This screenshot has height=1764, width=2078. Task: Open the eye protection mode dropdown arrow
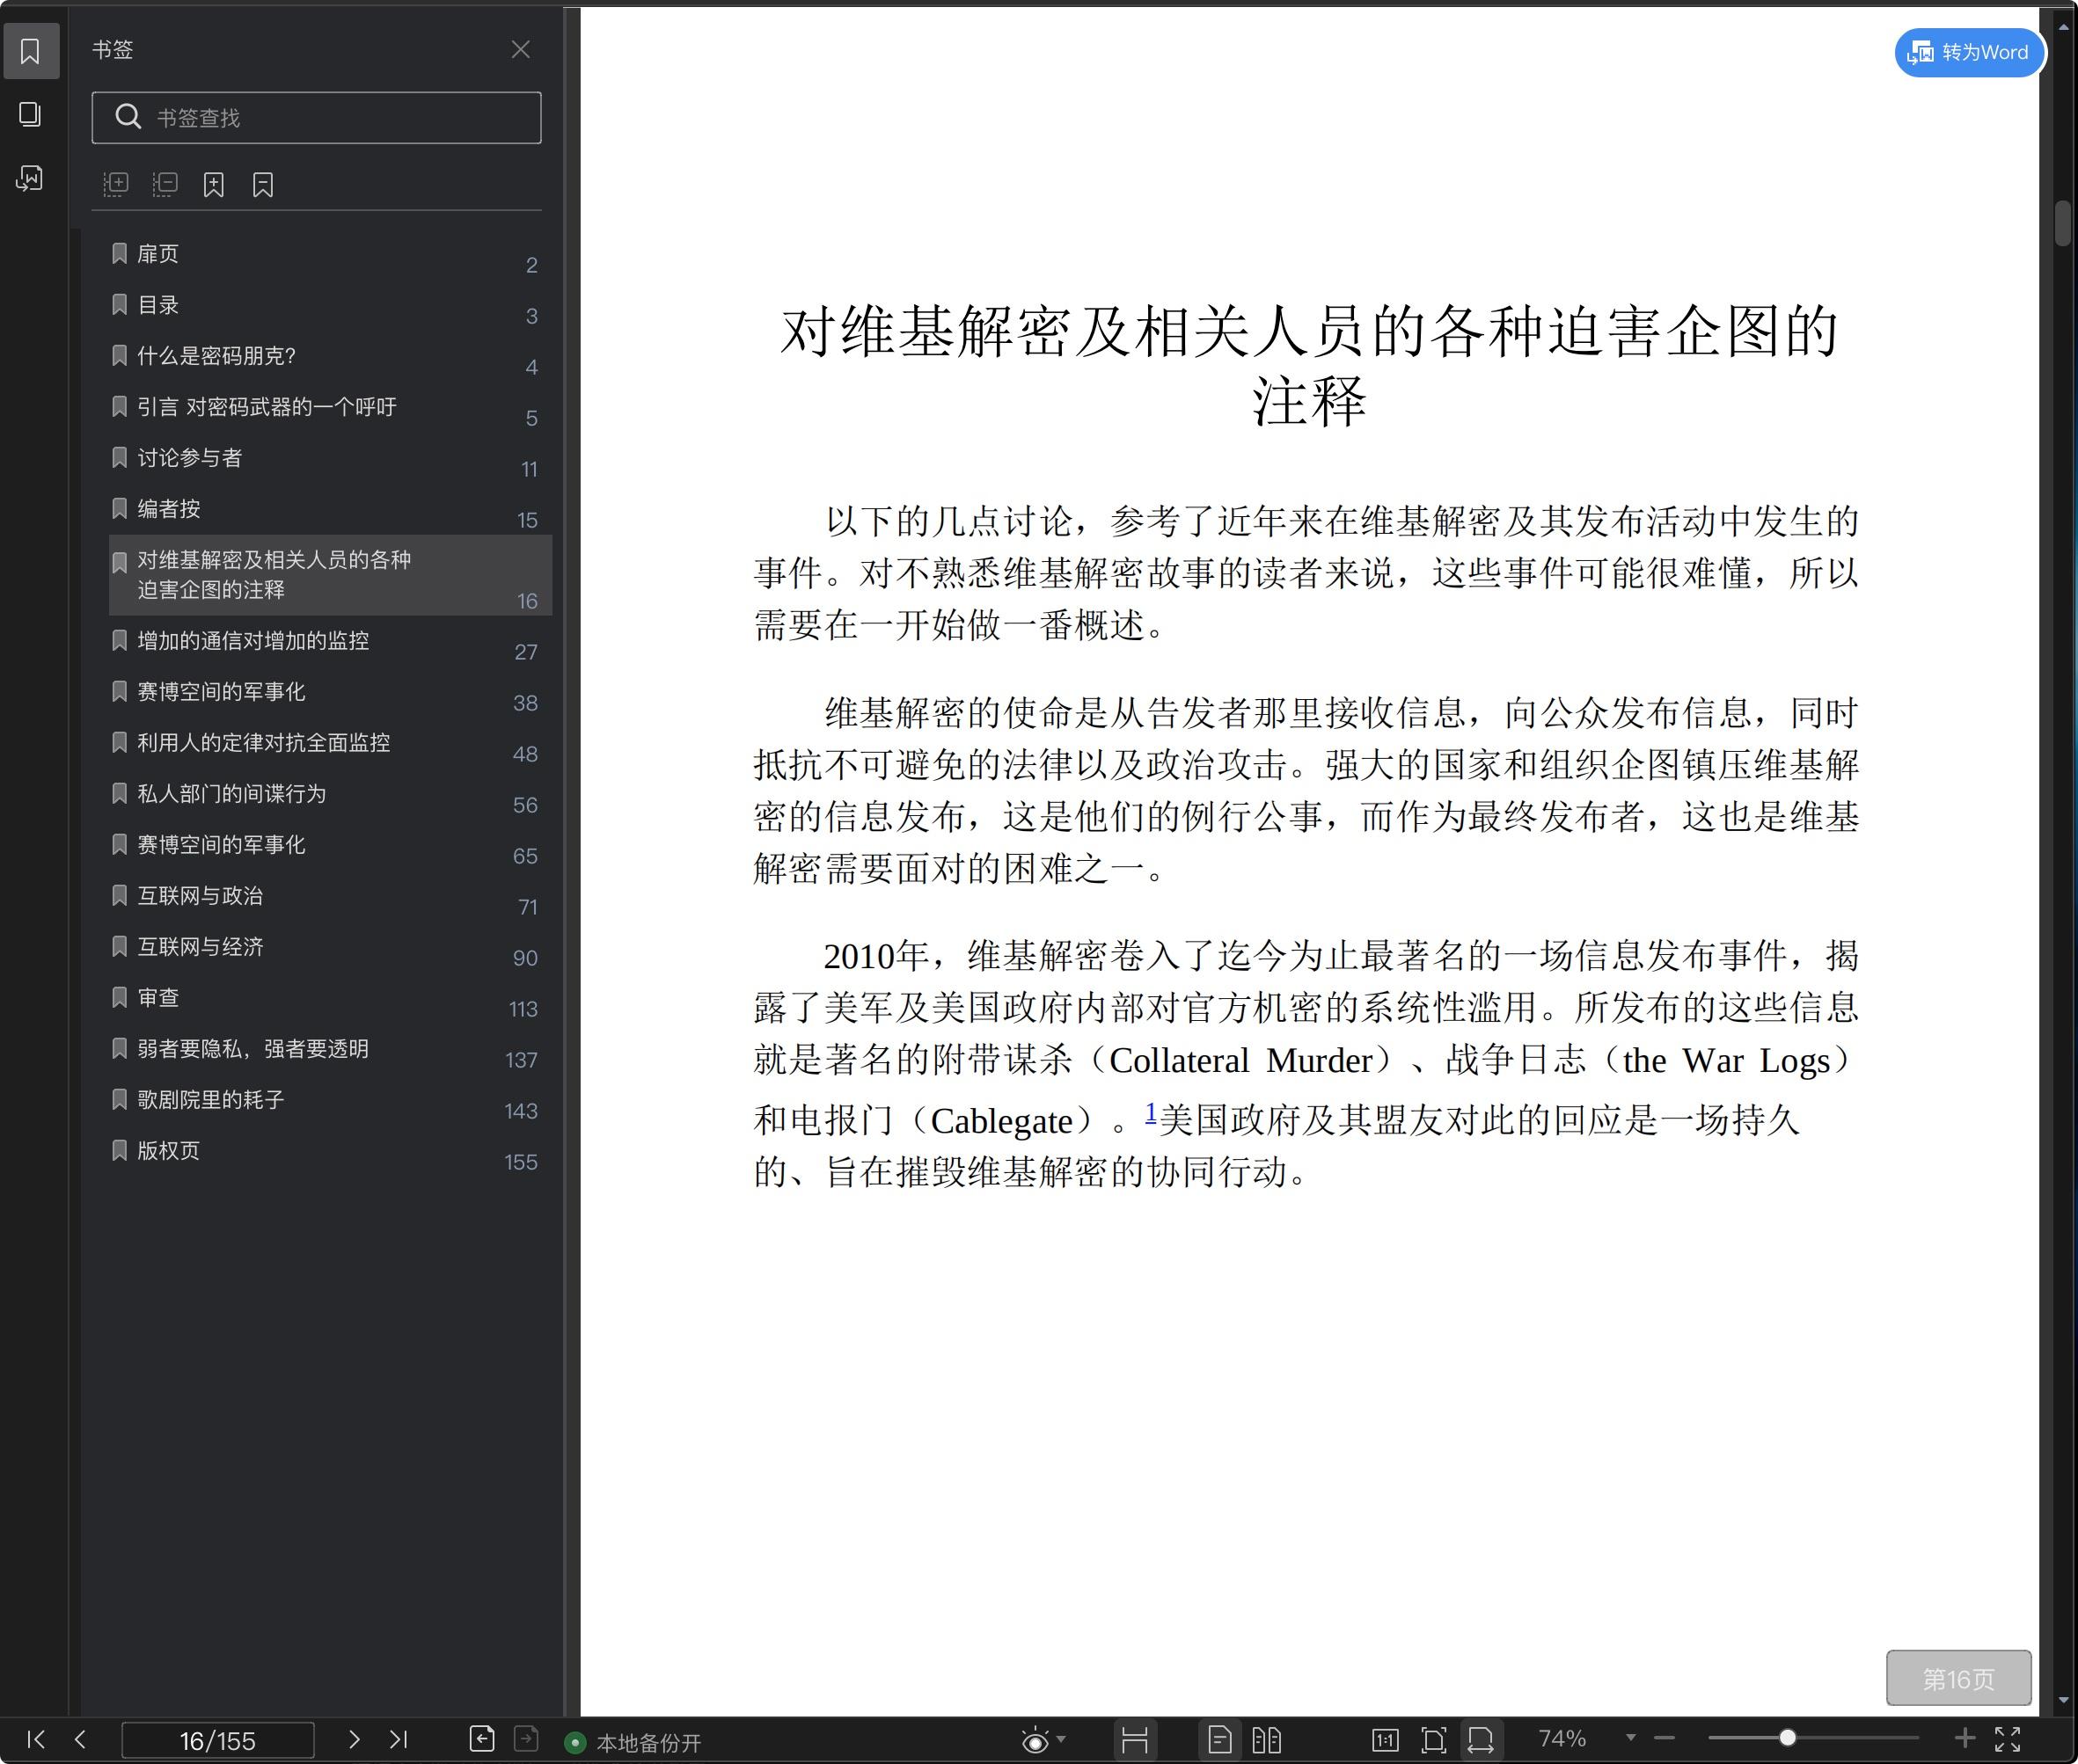click(1062, 1739)
